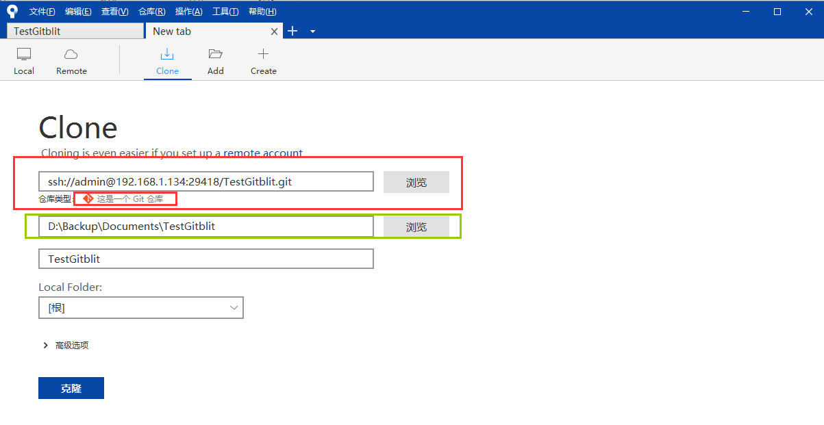Open a new tab with plus icon
Viewport: 824px width, 425px height.
[x=292, y=31]
